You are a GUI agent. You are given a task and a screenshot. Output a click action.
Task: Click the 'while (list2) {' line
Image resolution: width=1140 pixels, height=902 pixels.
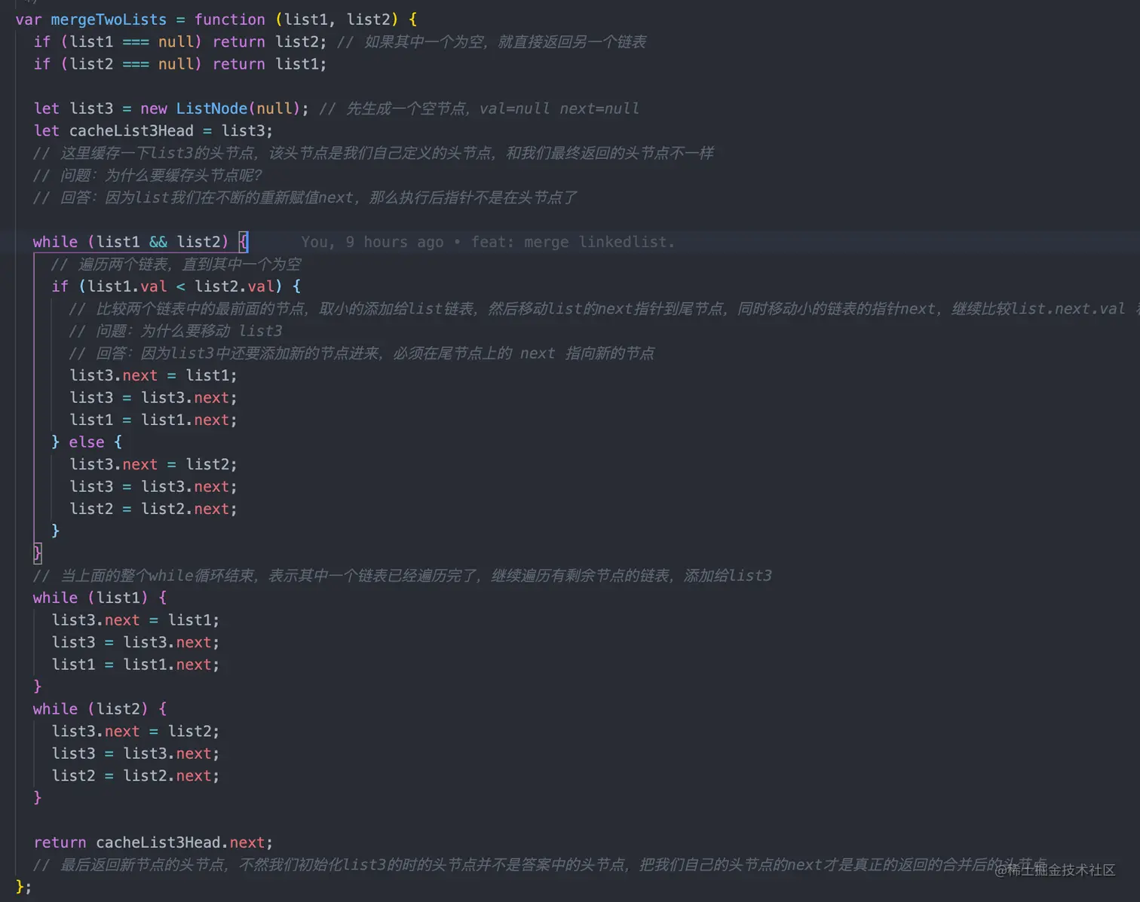100,709
